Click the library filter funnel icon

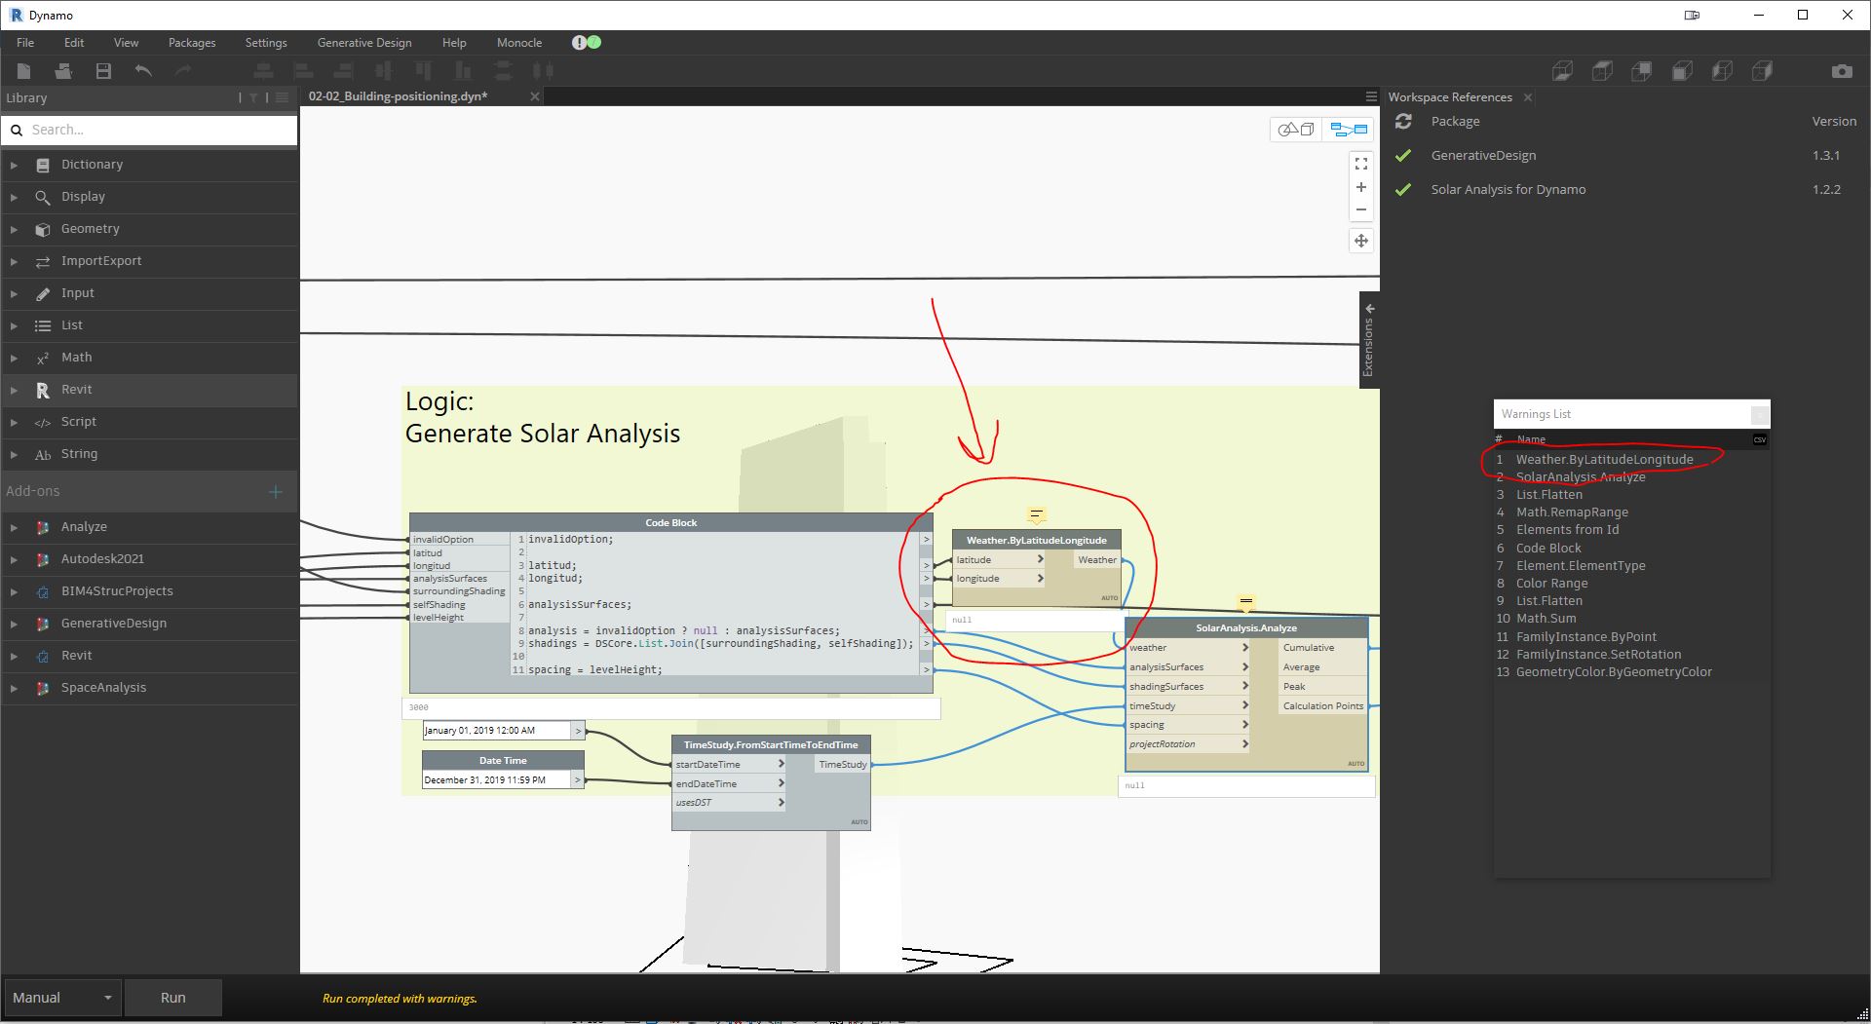click(253, 97)
